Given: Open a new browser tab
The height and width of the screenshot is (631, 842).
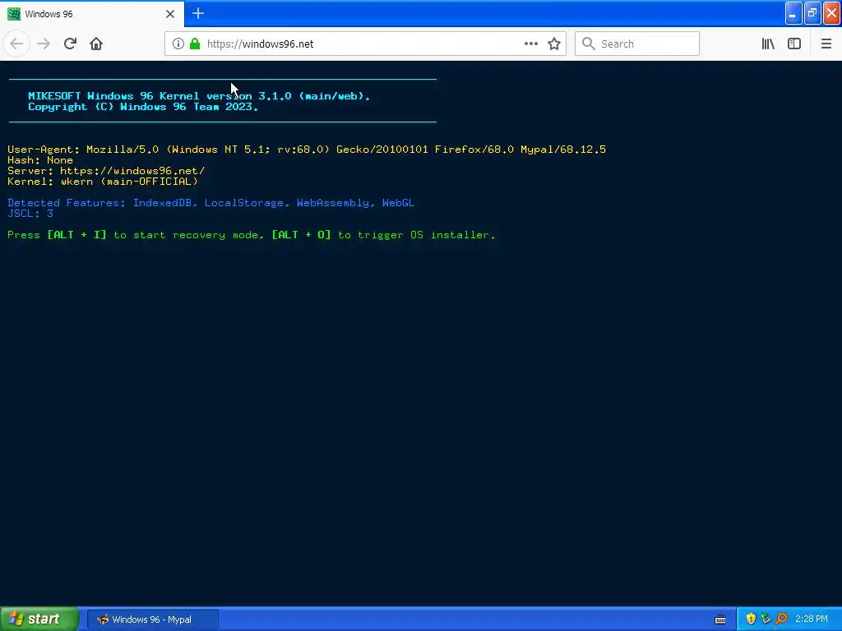Looking at the screenshot, I should click(198, 13).
